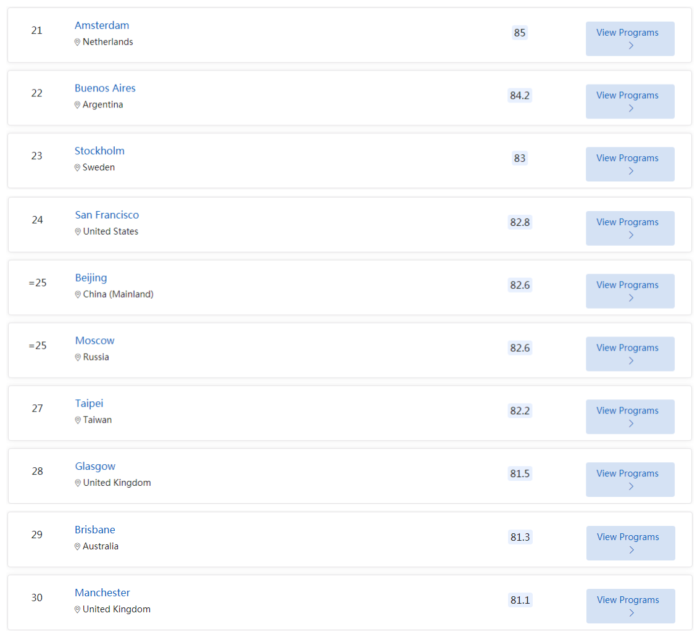Screen dimensions: 700x637
Task: View Programs for Manchester
Action: (630, 606)
